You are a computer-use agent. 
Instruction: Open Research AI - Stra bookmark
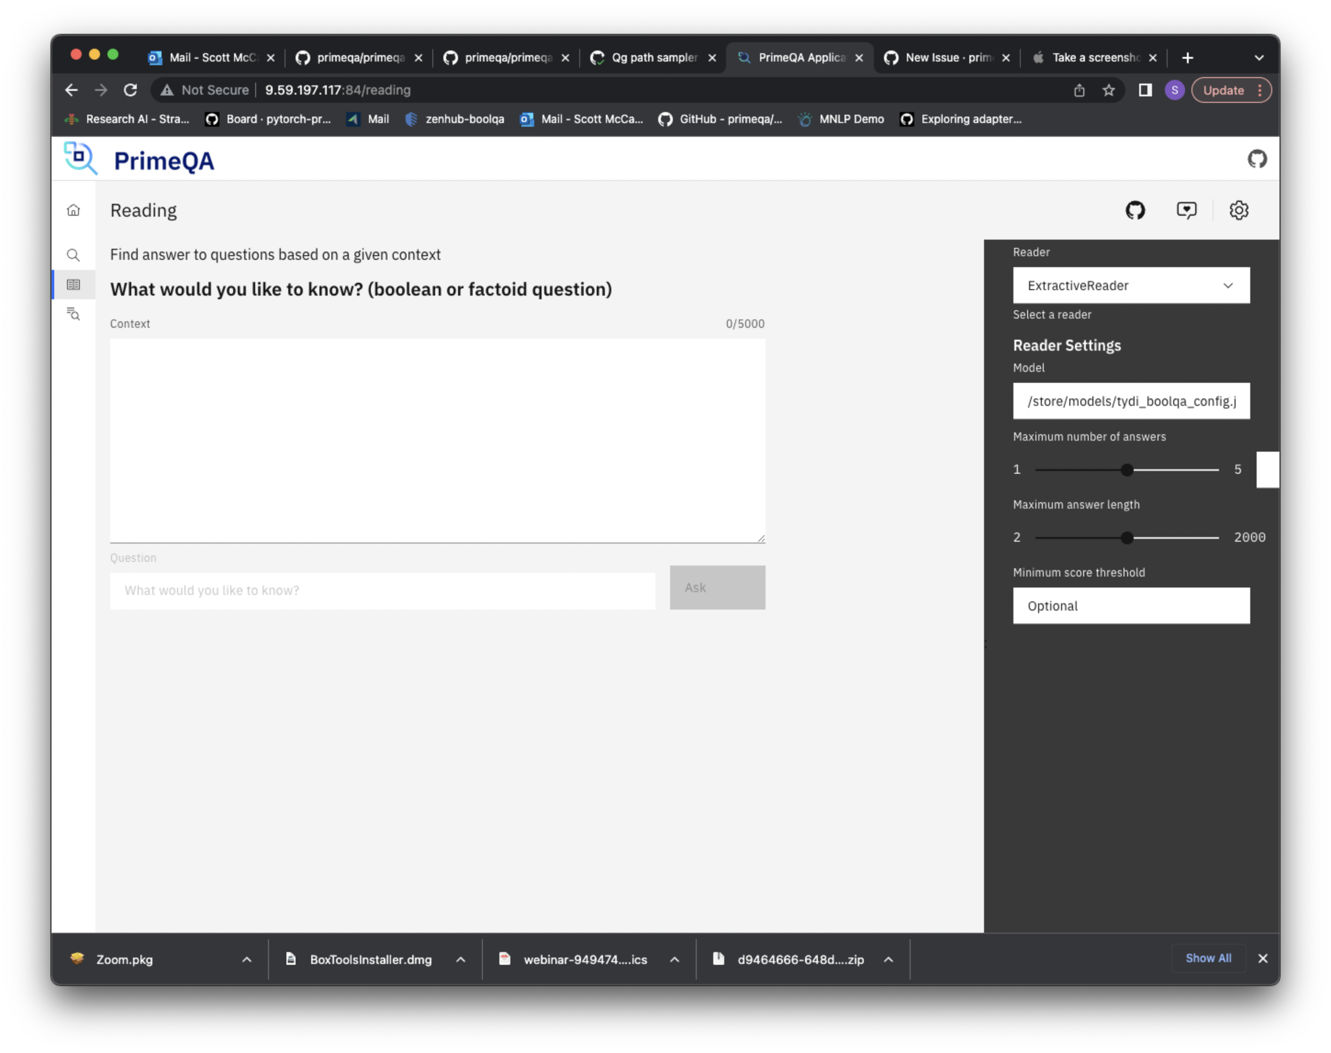128,119
